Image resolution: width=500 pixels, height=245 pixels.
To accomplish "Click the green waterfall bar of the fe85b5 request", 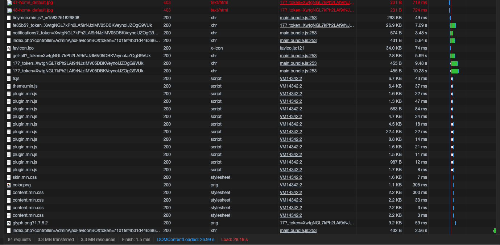I will (453, 25).
